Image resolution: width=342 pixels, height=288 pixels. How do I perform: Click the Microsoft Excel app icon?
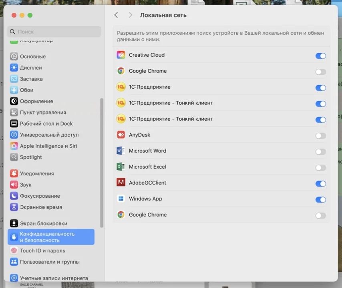pos(121,167)
